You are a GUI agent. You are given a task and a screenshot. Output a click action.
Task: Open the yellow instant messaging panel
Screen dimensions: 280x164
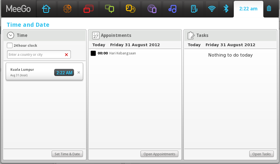[x=130, y=9]
